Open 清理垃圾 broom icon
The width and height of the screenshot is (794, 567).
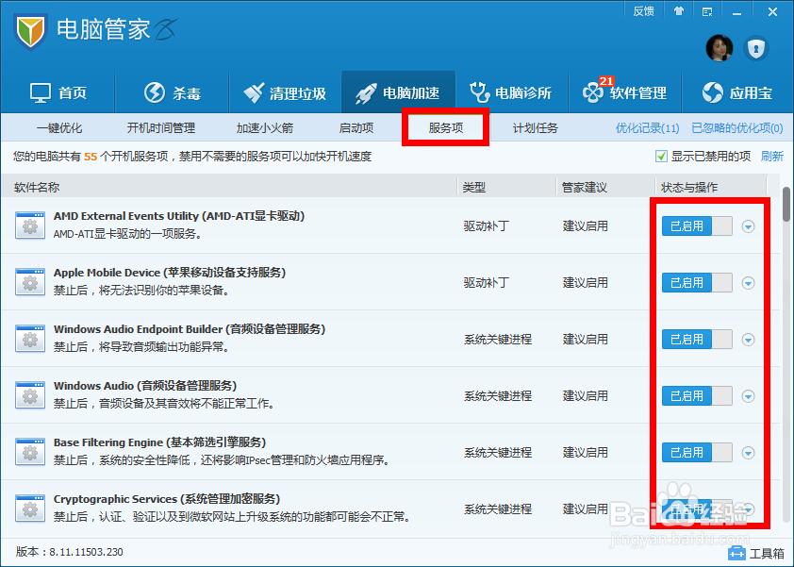pos(254,92)
